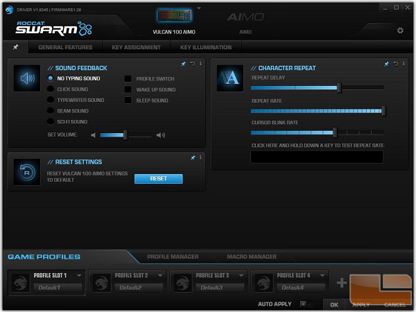The height and width of the screenshot is (312, 416).
Task: Show info for Reset Settings panel
Action: tap(200, 157)
